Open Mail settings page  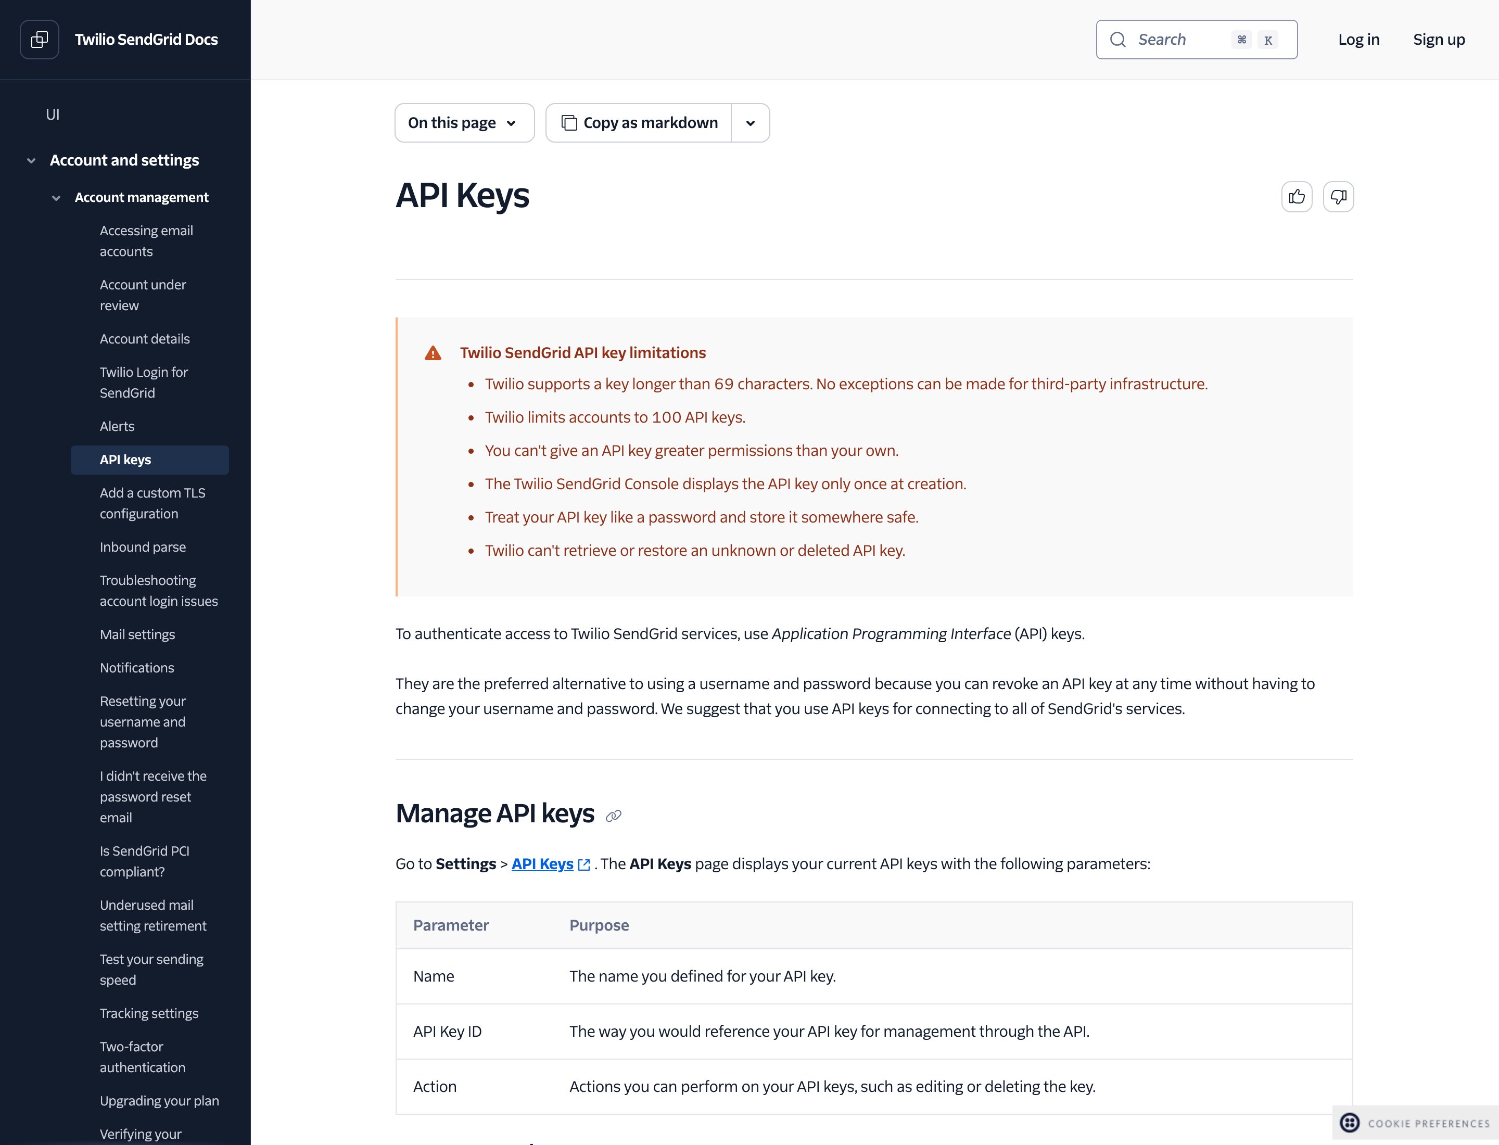pyautogui.click(x=138, y=634)
